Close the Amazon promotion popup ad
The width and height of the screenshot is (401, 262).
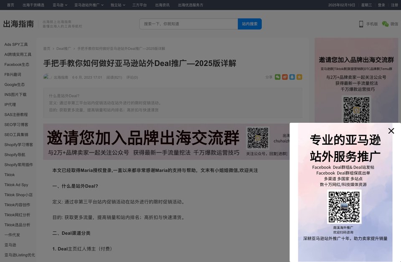tap(391, 131)
